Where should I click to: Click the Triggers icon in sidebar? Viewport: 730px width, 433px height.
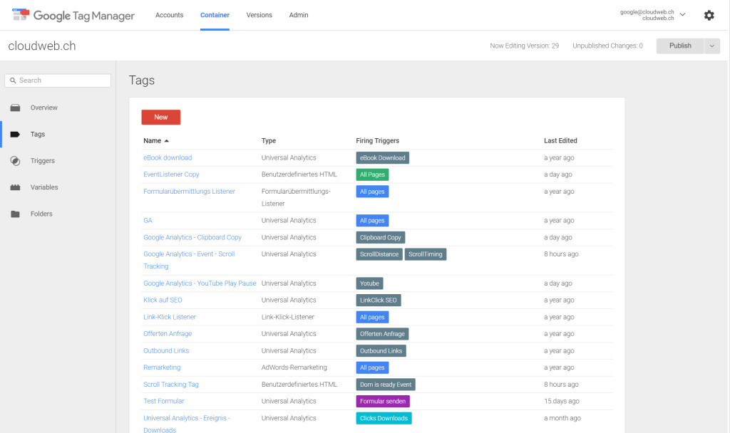coord(15,161)
